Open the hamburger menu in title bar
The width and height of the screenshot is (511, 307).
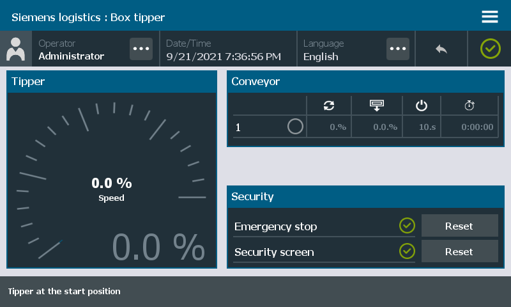pos(490,17)
